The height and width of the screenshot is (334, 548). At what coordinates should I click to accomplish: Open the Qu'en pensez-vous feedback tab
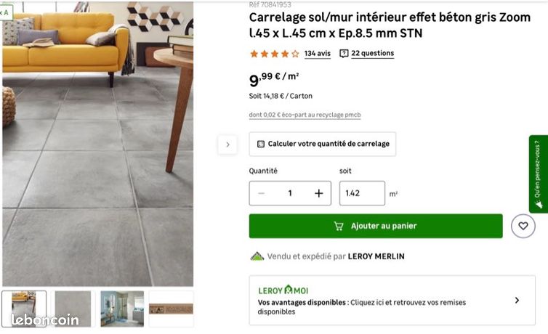(539, 174)
